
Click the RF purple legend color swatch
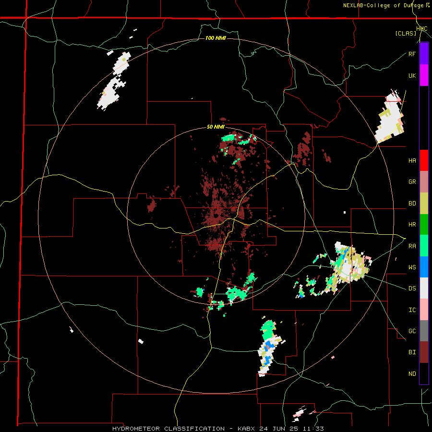click(424, 54)
